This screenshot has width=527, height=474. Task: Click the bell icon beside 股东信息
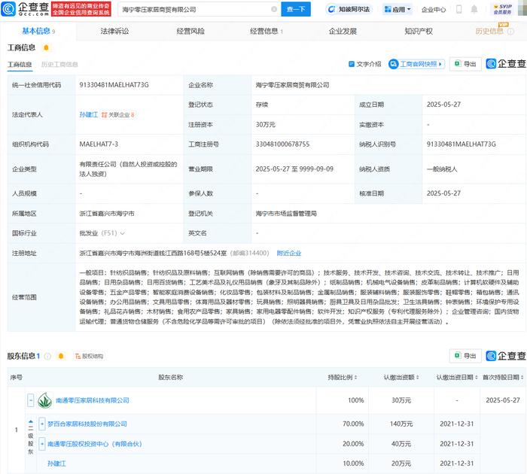point(61,356)
